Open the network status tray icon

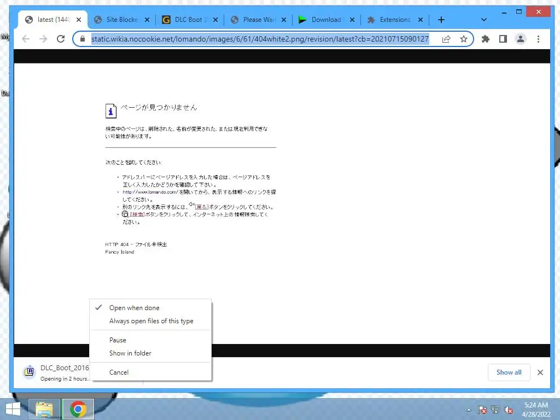pyautogui.click(x=495, y=410)
